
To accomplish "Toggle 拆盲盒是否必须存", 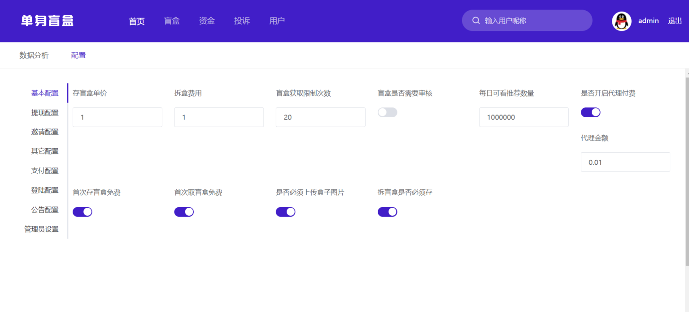I will pyautogui.click(x=387, y=211).
